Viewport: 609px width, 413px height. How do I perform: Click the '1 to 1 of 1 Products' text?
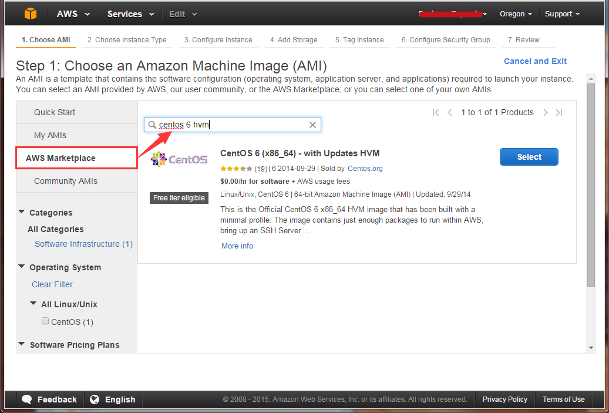[x=497, y=113]
